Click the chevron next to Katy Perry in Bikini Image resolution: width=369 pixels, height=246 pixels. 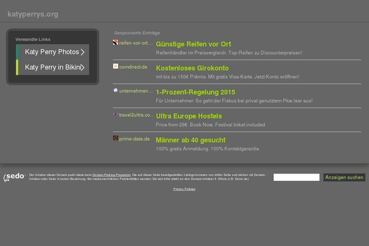82,68
